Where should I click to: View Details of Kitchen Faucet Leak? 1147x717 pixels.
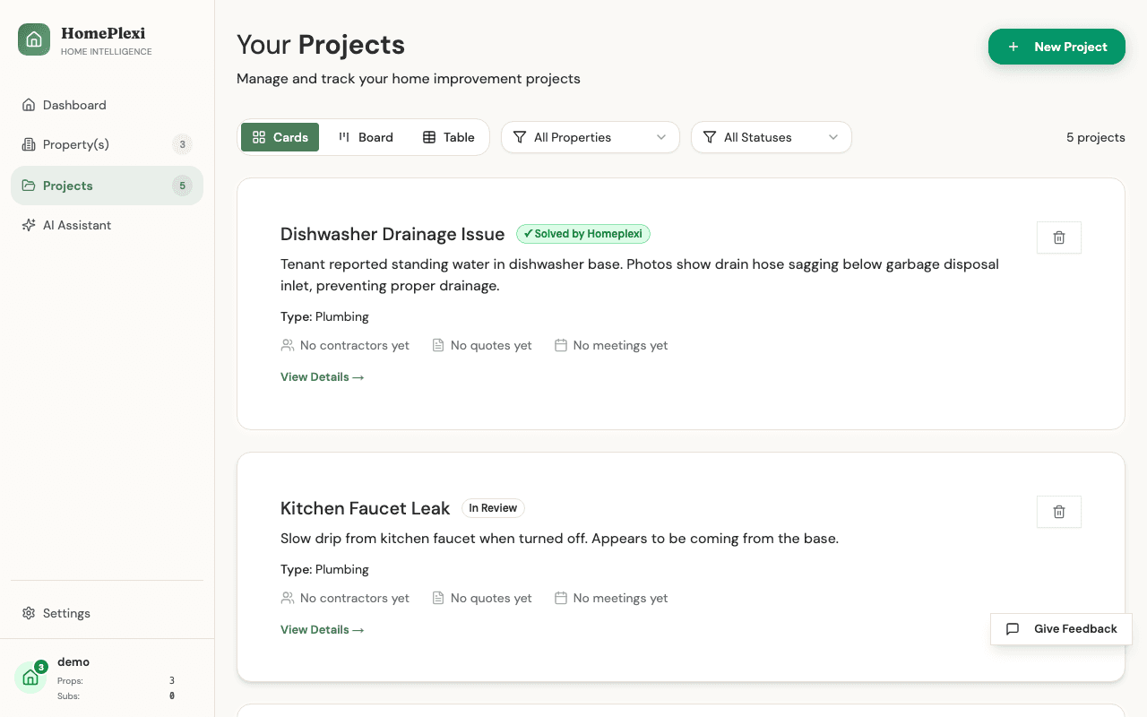tap(322, 629)
